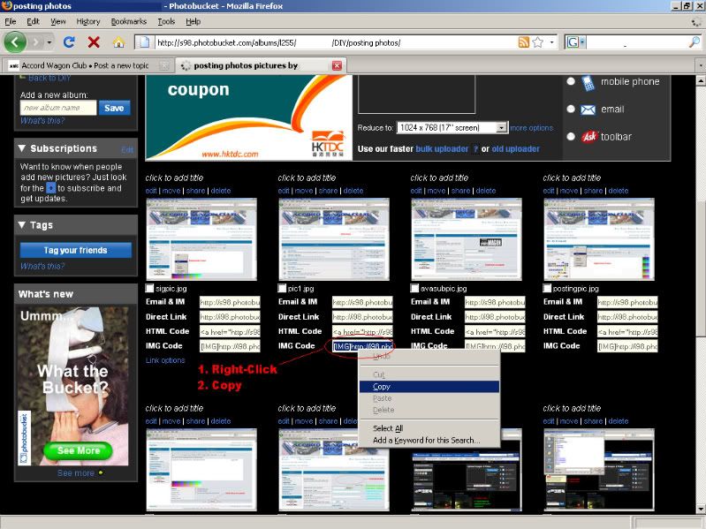Go to the Home page icon
The image size is (706, 529).
pyautogui.click(x=118, y=42)
